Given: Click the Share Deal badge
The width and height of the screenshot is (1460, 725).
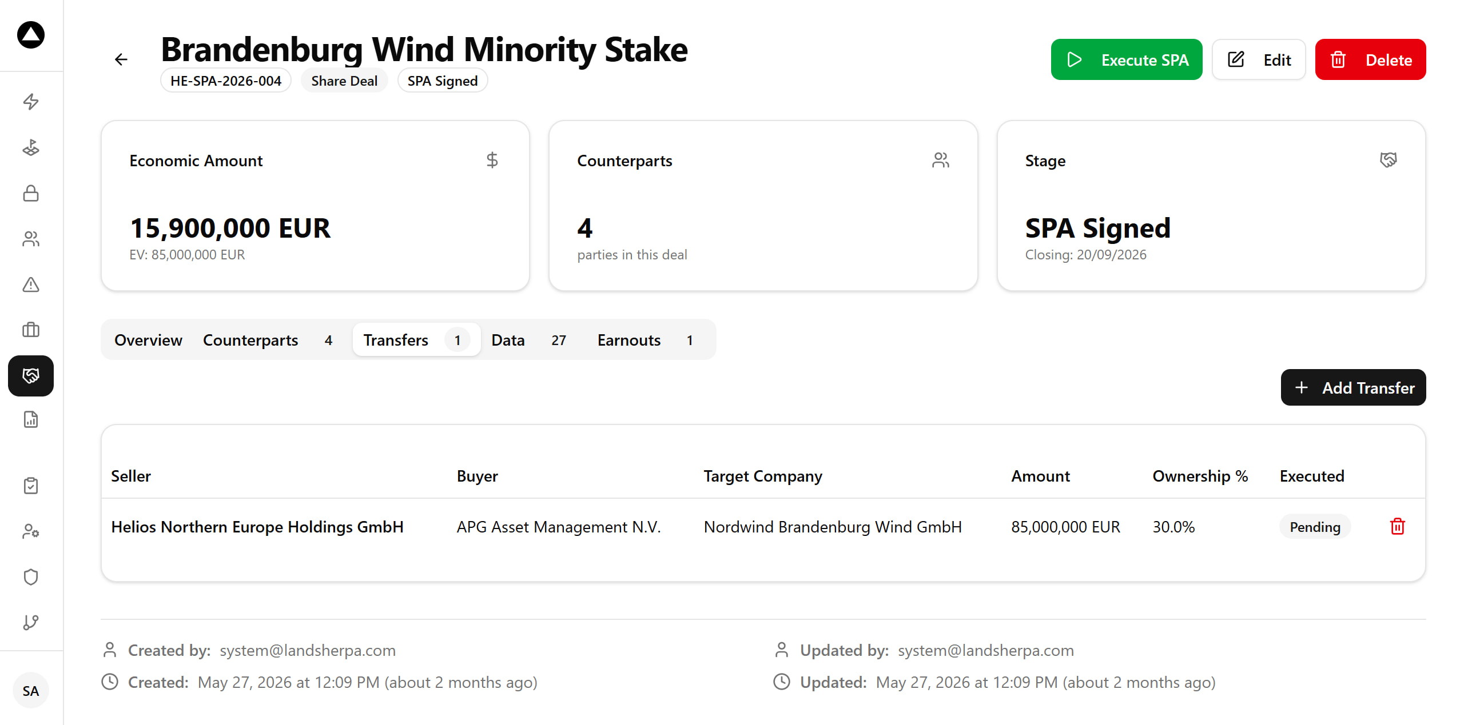Looking at the screenshot, I should [x=344, y=81].
